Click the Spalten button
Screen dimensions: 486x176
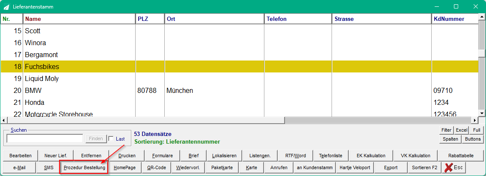(450, 139)
